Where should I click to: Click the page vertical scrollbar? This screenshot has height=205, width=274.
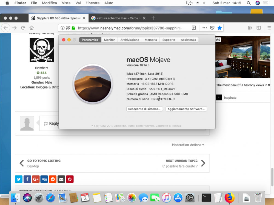pos(272,177)
